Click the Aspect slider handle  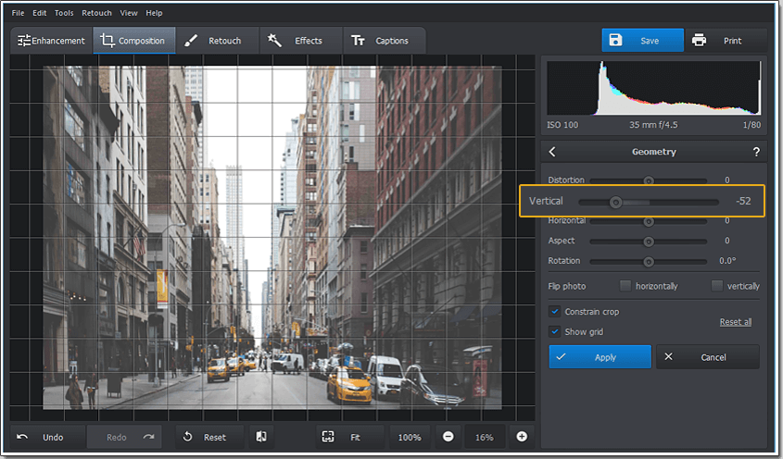click(x=648, y=242)
